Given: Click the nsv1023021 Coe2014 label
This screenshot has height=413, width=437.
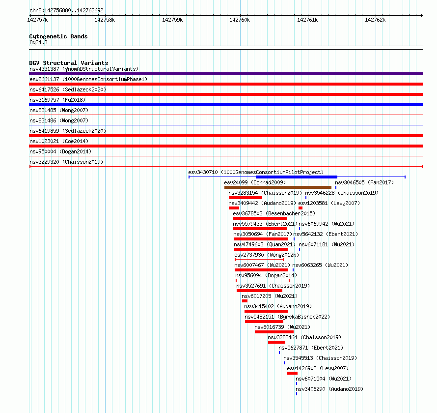Looking at the screenshot, I should pyautogui.click(x=59, y=141).
